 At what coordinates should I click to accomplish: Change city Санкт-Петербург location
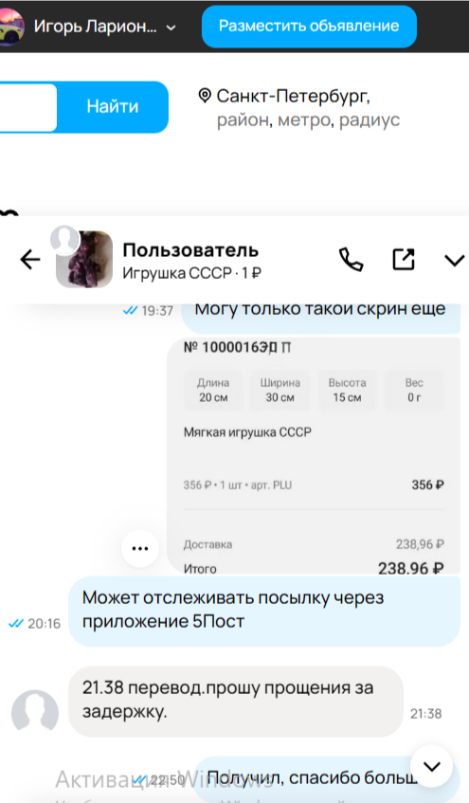293,96
